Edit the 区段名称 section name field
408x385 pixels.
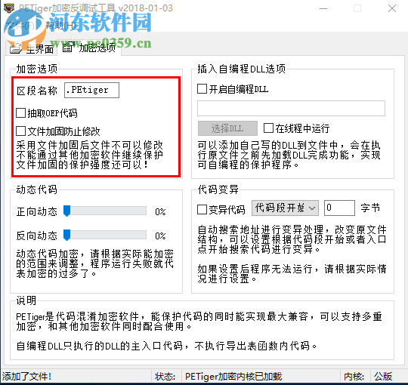point(91,90)
